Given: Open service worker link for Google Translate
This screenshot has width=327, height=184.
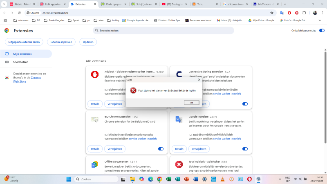Looking at the screenshot, I should point(227,139).
